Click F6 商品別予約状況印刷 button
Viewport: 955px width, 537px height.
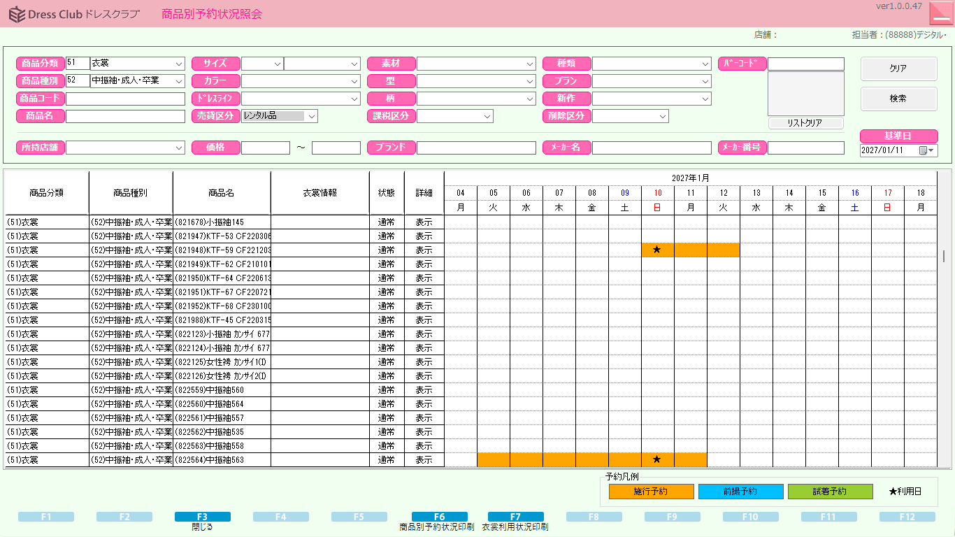(x=439, y=517)
